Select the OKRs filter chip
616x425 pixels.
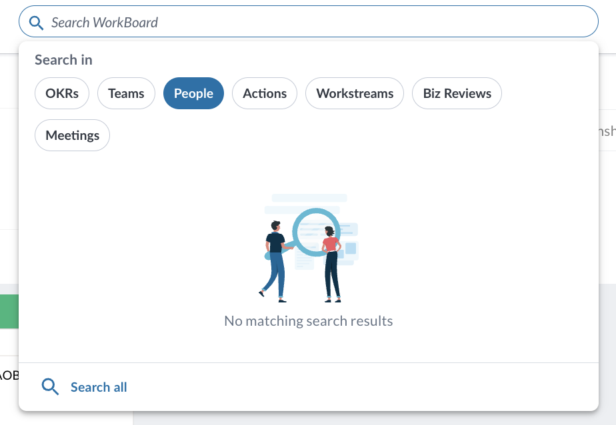coord(62,93)
